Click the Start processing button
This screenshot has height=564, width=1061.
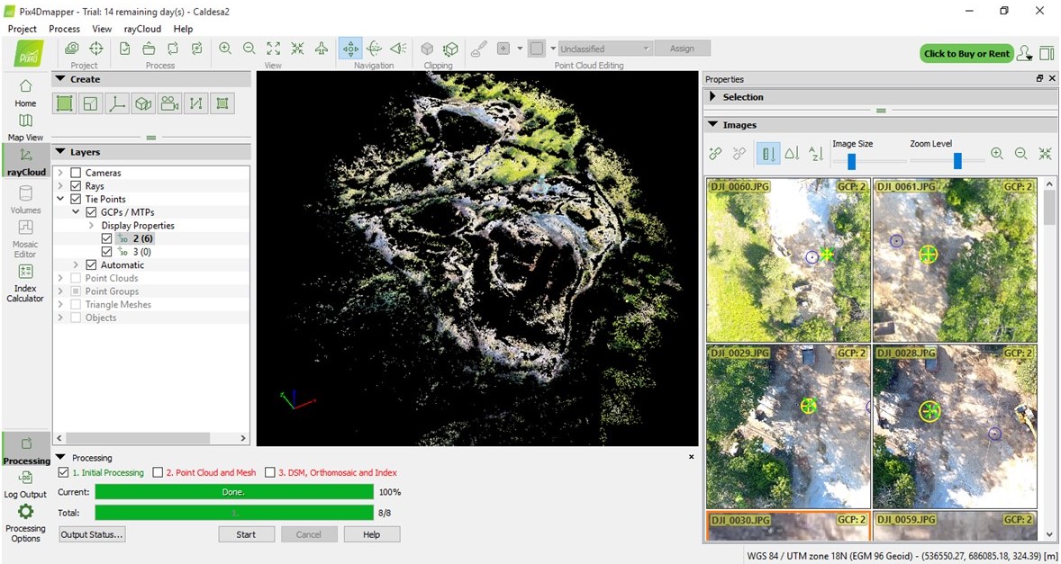[x=246, y=534]
